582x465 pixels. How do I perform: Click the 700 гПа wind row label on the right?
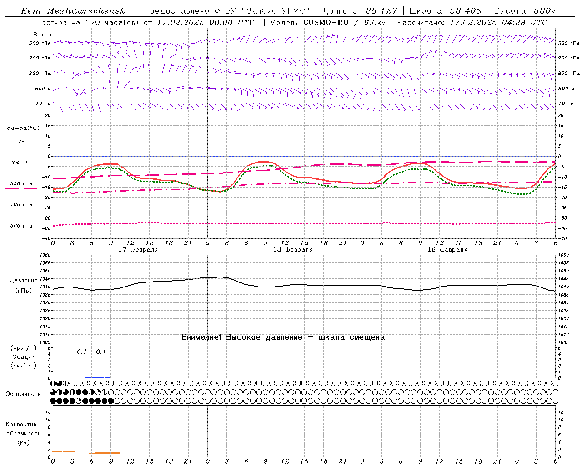(x=569, y=58)
